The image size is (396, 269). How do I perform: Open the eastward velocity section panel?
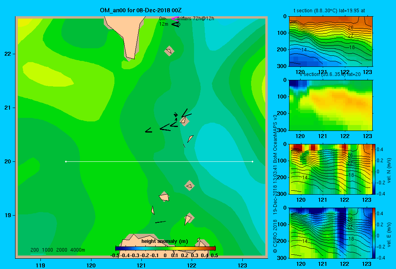[330, 233]
